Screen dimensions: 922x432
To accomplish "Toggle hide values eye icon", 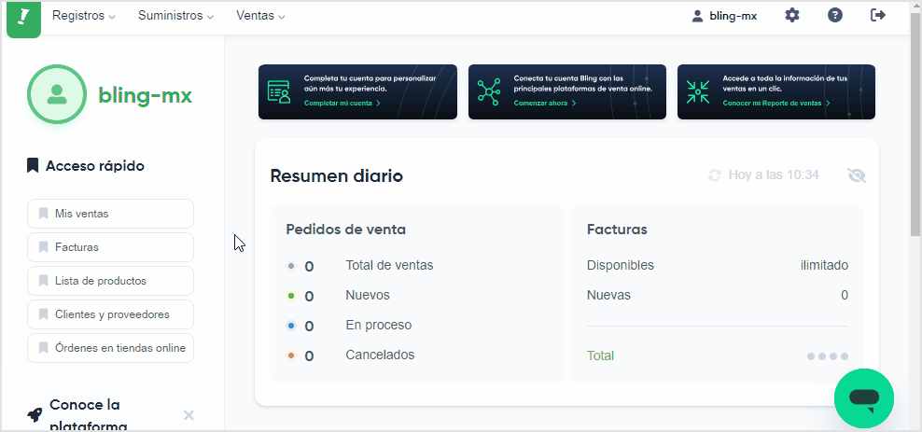I will 857,175.
